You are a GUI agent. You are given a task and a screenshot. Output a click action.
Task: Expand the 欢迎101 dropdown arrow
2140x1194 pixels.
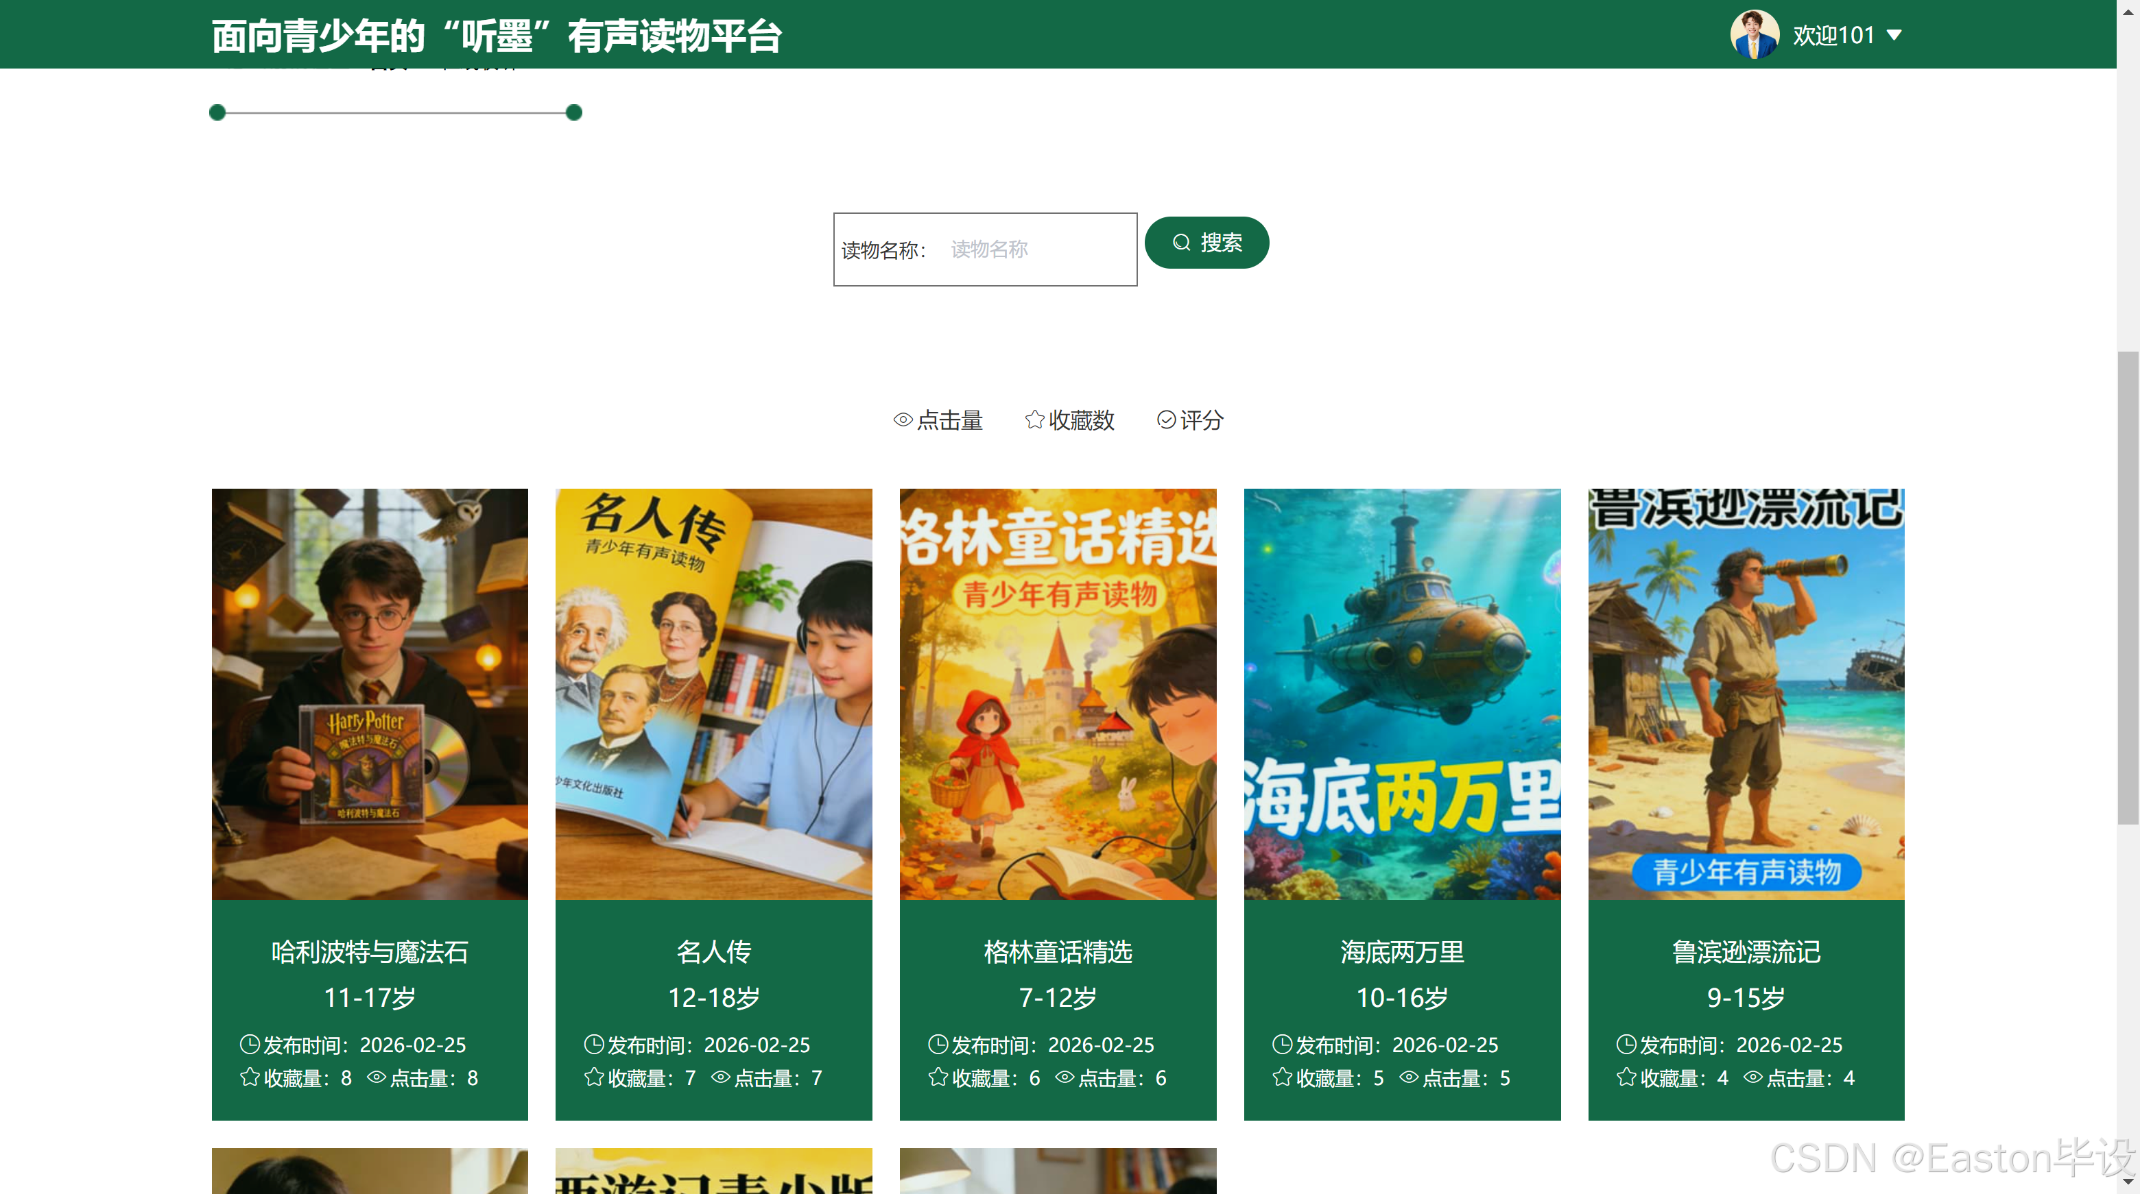coord(1894,35)
